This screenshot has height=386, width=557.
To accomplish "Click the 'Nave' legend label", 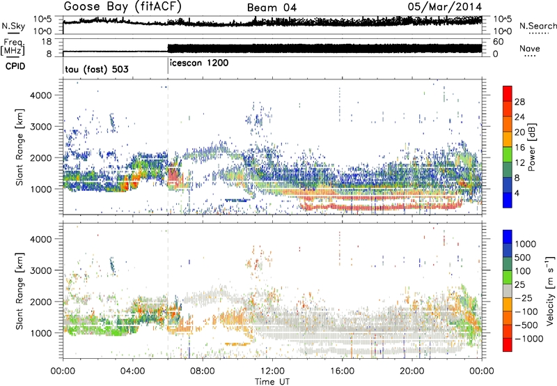I will pos(529,48).
